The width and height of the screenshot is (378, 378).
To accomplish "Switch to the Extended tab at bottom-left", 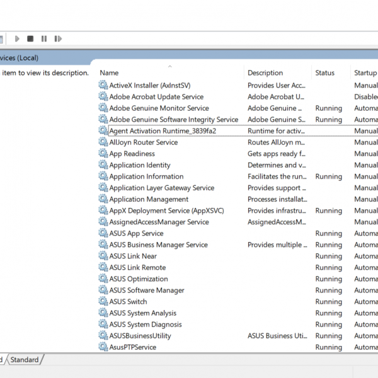I will pyautogui.click(x=2, y=360).
